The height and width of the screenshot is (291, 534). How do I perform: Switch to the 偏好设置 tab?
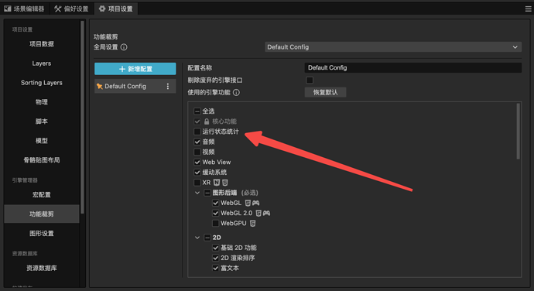coord(71,9)
